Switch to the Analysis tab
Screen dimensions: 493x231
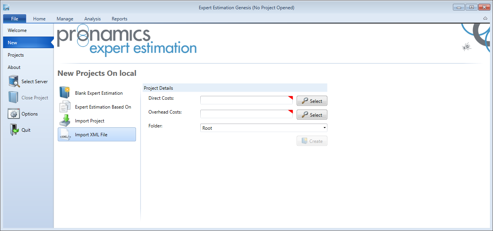pyautogui.click(x=92, y=18)
